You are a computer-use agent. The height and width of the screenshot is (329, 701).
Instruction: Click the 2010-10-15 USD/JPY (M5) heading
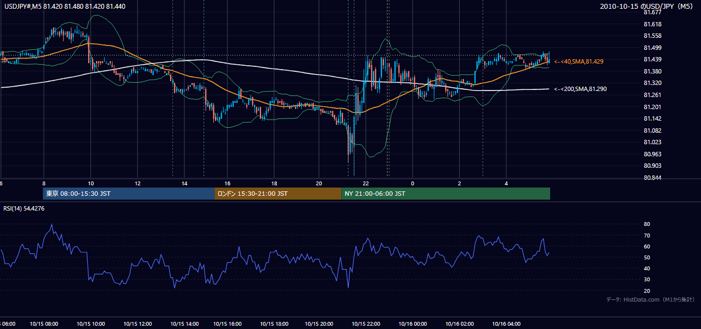(x=647, y=6)
